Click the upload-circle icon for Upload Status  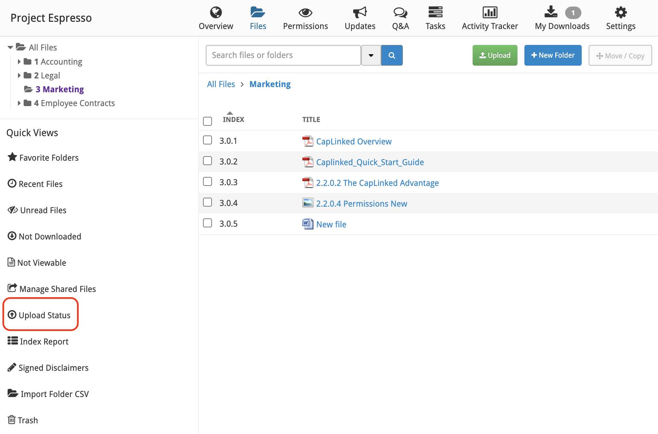pos(12,314)
